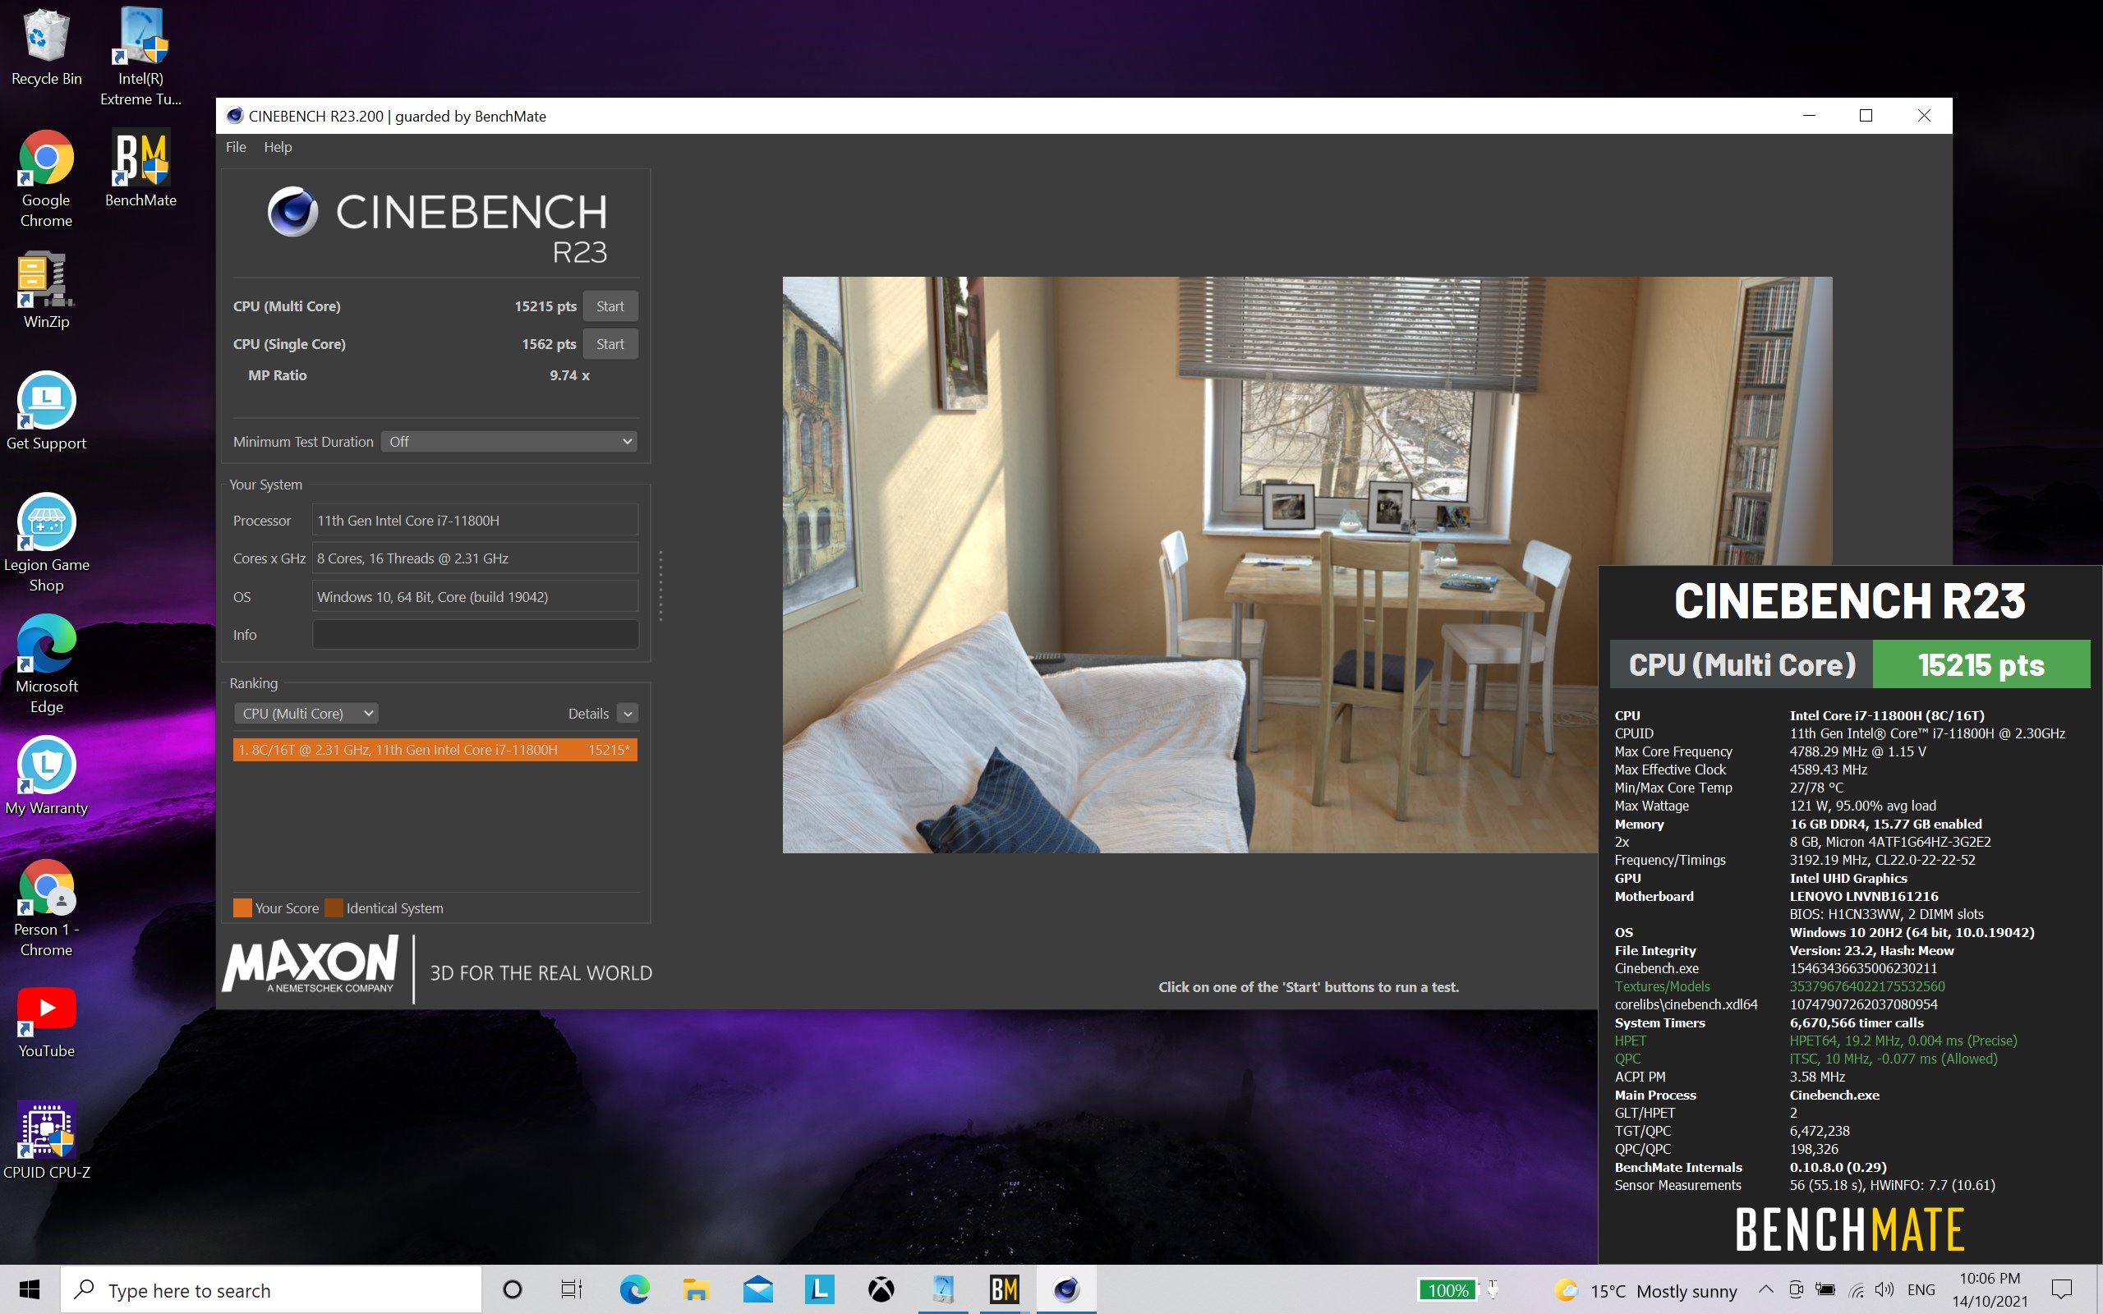Click the taskbar search box
The height and width of the screenshot is (1314, 2103).
(x=270, y=1289)
